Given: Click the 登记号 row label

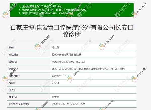Looking at the screenshot, I should (x=13, y=61).
